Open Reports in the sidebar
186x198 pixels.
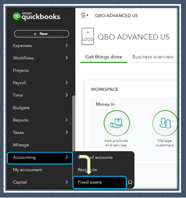pos(21,120)
